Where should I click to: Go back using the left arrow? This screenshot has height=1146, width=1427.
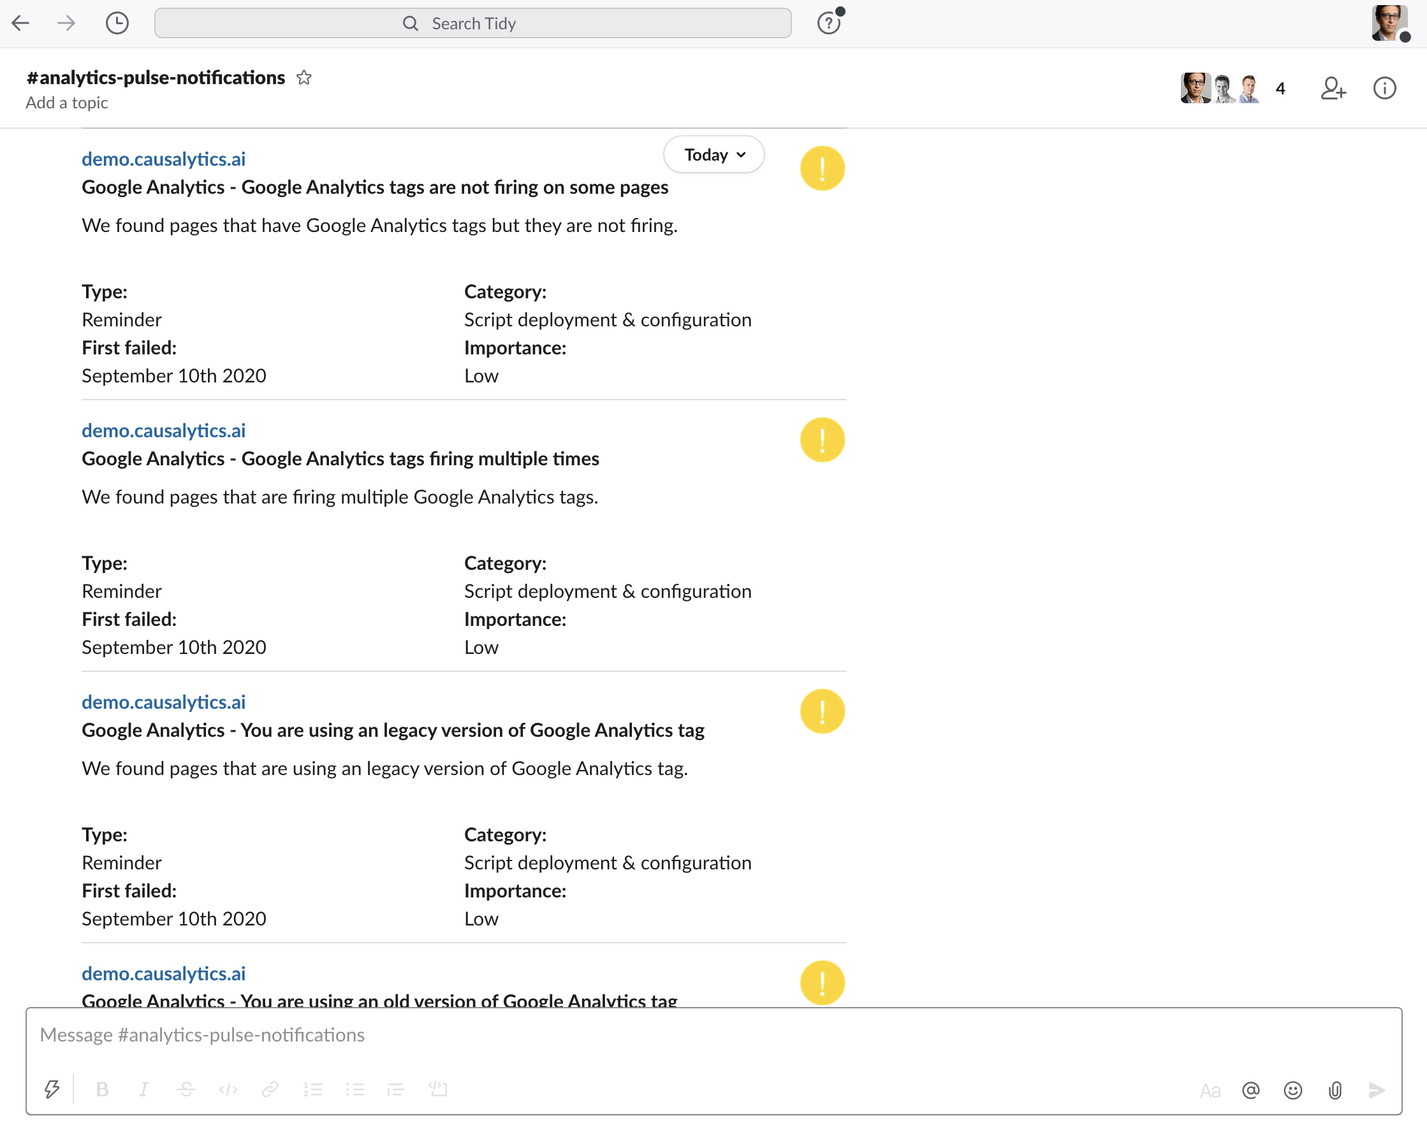pyautogui.click(x=20, y=24)
